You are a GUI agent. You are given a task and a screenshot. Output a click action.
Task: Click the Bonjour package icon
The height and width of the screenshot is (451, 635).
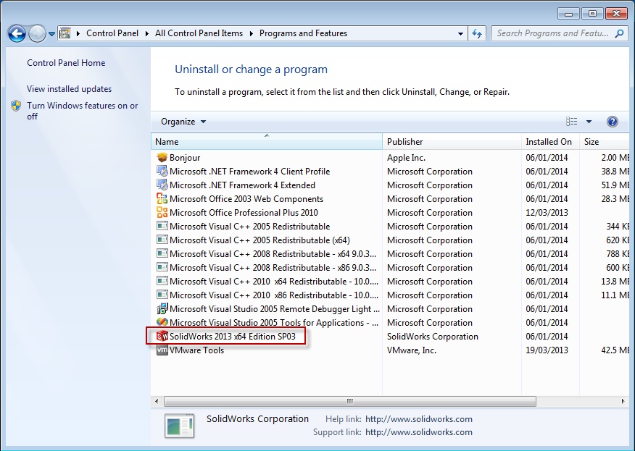162,157
